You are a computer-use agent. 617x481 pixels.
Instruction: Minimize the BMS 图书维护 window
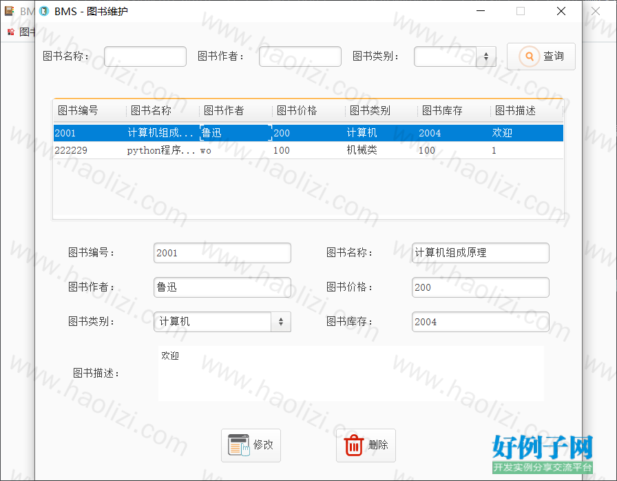coord(481,11)
